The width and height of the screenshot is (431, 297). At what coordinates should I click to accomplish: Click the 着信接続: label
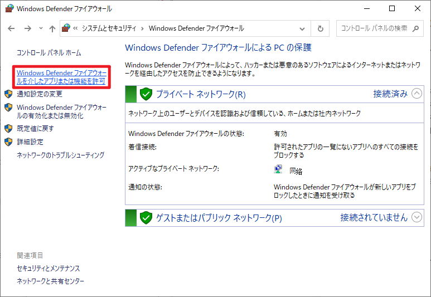tap(142, 147)
